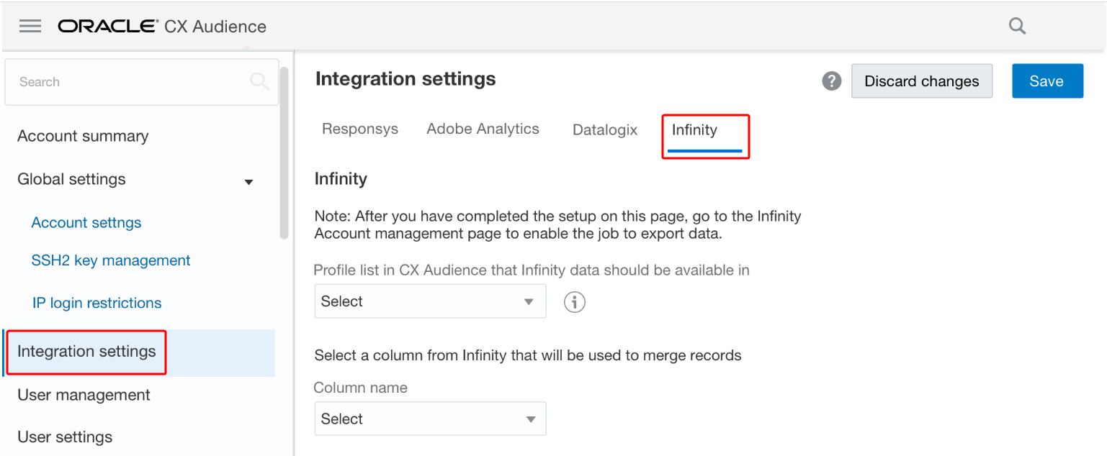Click the info icon beside Profile list
This screenshot has height=456, width=1107.
point(574,301)
